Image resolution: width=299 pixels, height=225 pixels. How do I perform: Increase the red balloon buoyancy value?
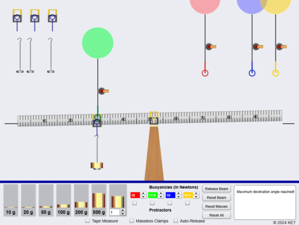(x=144, y=194)
